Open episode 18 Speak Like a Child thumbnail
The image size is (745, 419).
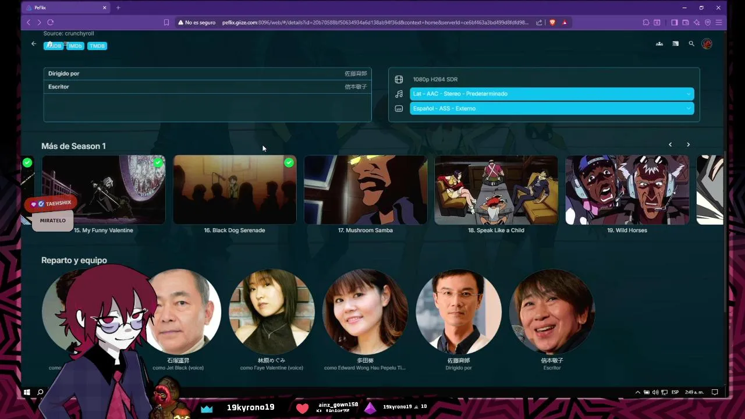(496, 190)
